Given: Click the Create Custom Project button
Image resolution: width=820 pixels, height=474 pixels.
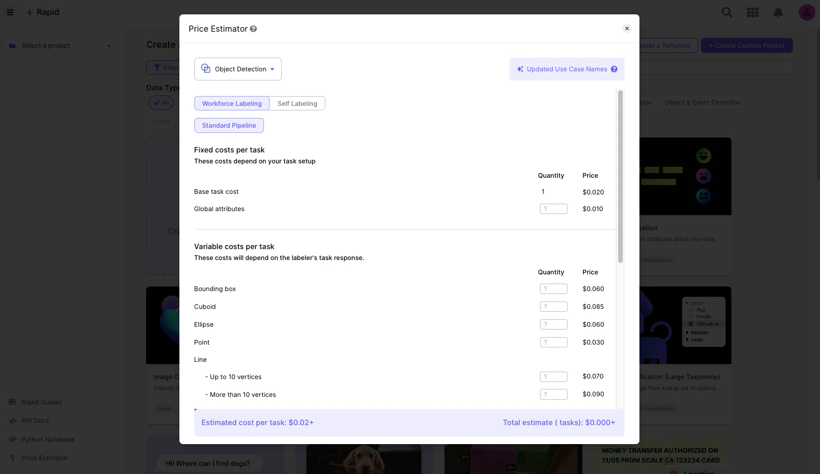Looking at the screenshot, I should (x=746, y=45).
